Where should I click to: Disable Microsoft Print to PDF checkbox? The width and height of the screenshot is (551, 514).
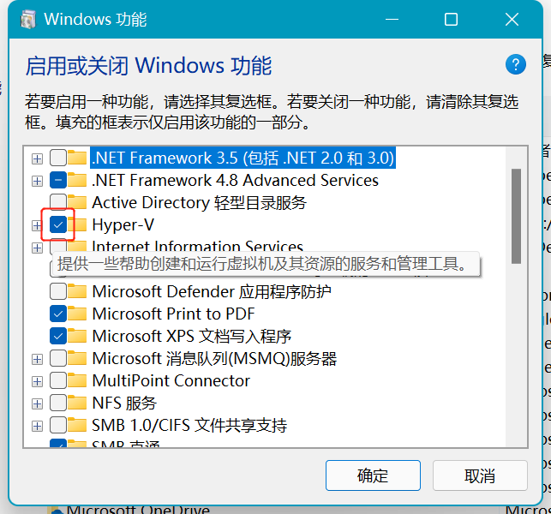[x=57, y=314]
